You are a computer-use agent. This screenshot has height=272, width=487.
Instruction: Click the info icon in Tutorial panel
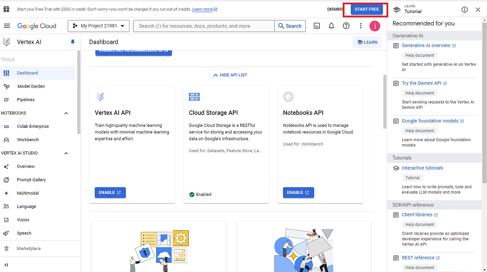coord(465,10)
